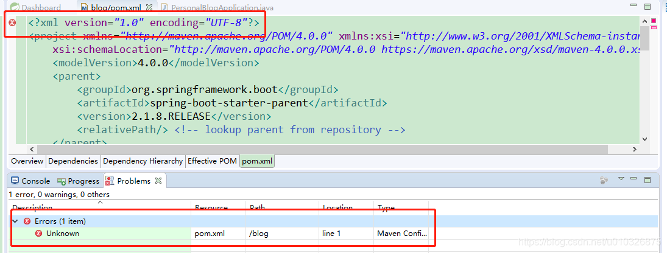667x253 pixels.
Task: Click the Maven Confi... type cell
Action: click(x=403, y=233)
